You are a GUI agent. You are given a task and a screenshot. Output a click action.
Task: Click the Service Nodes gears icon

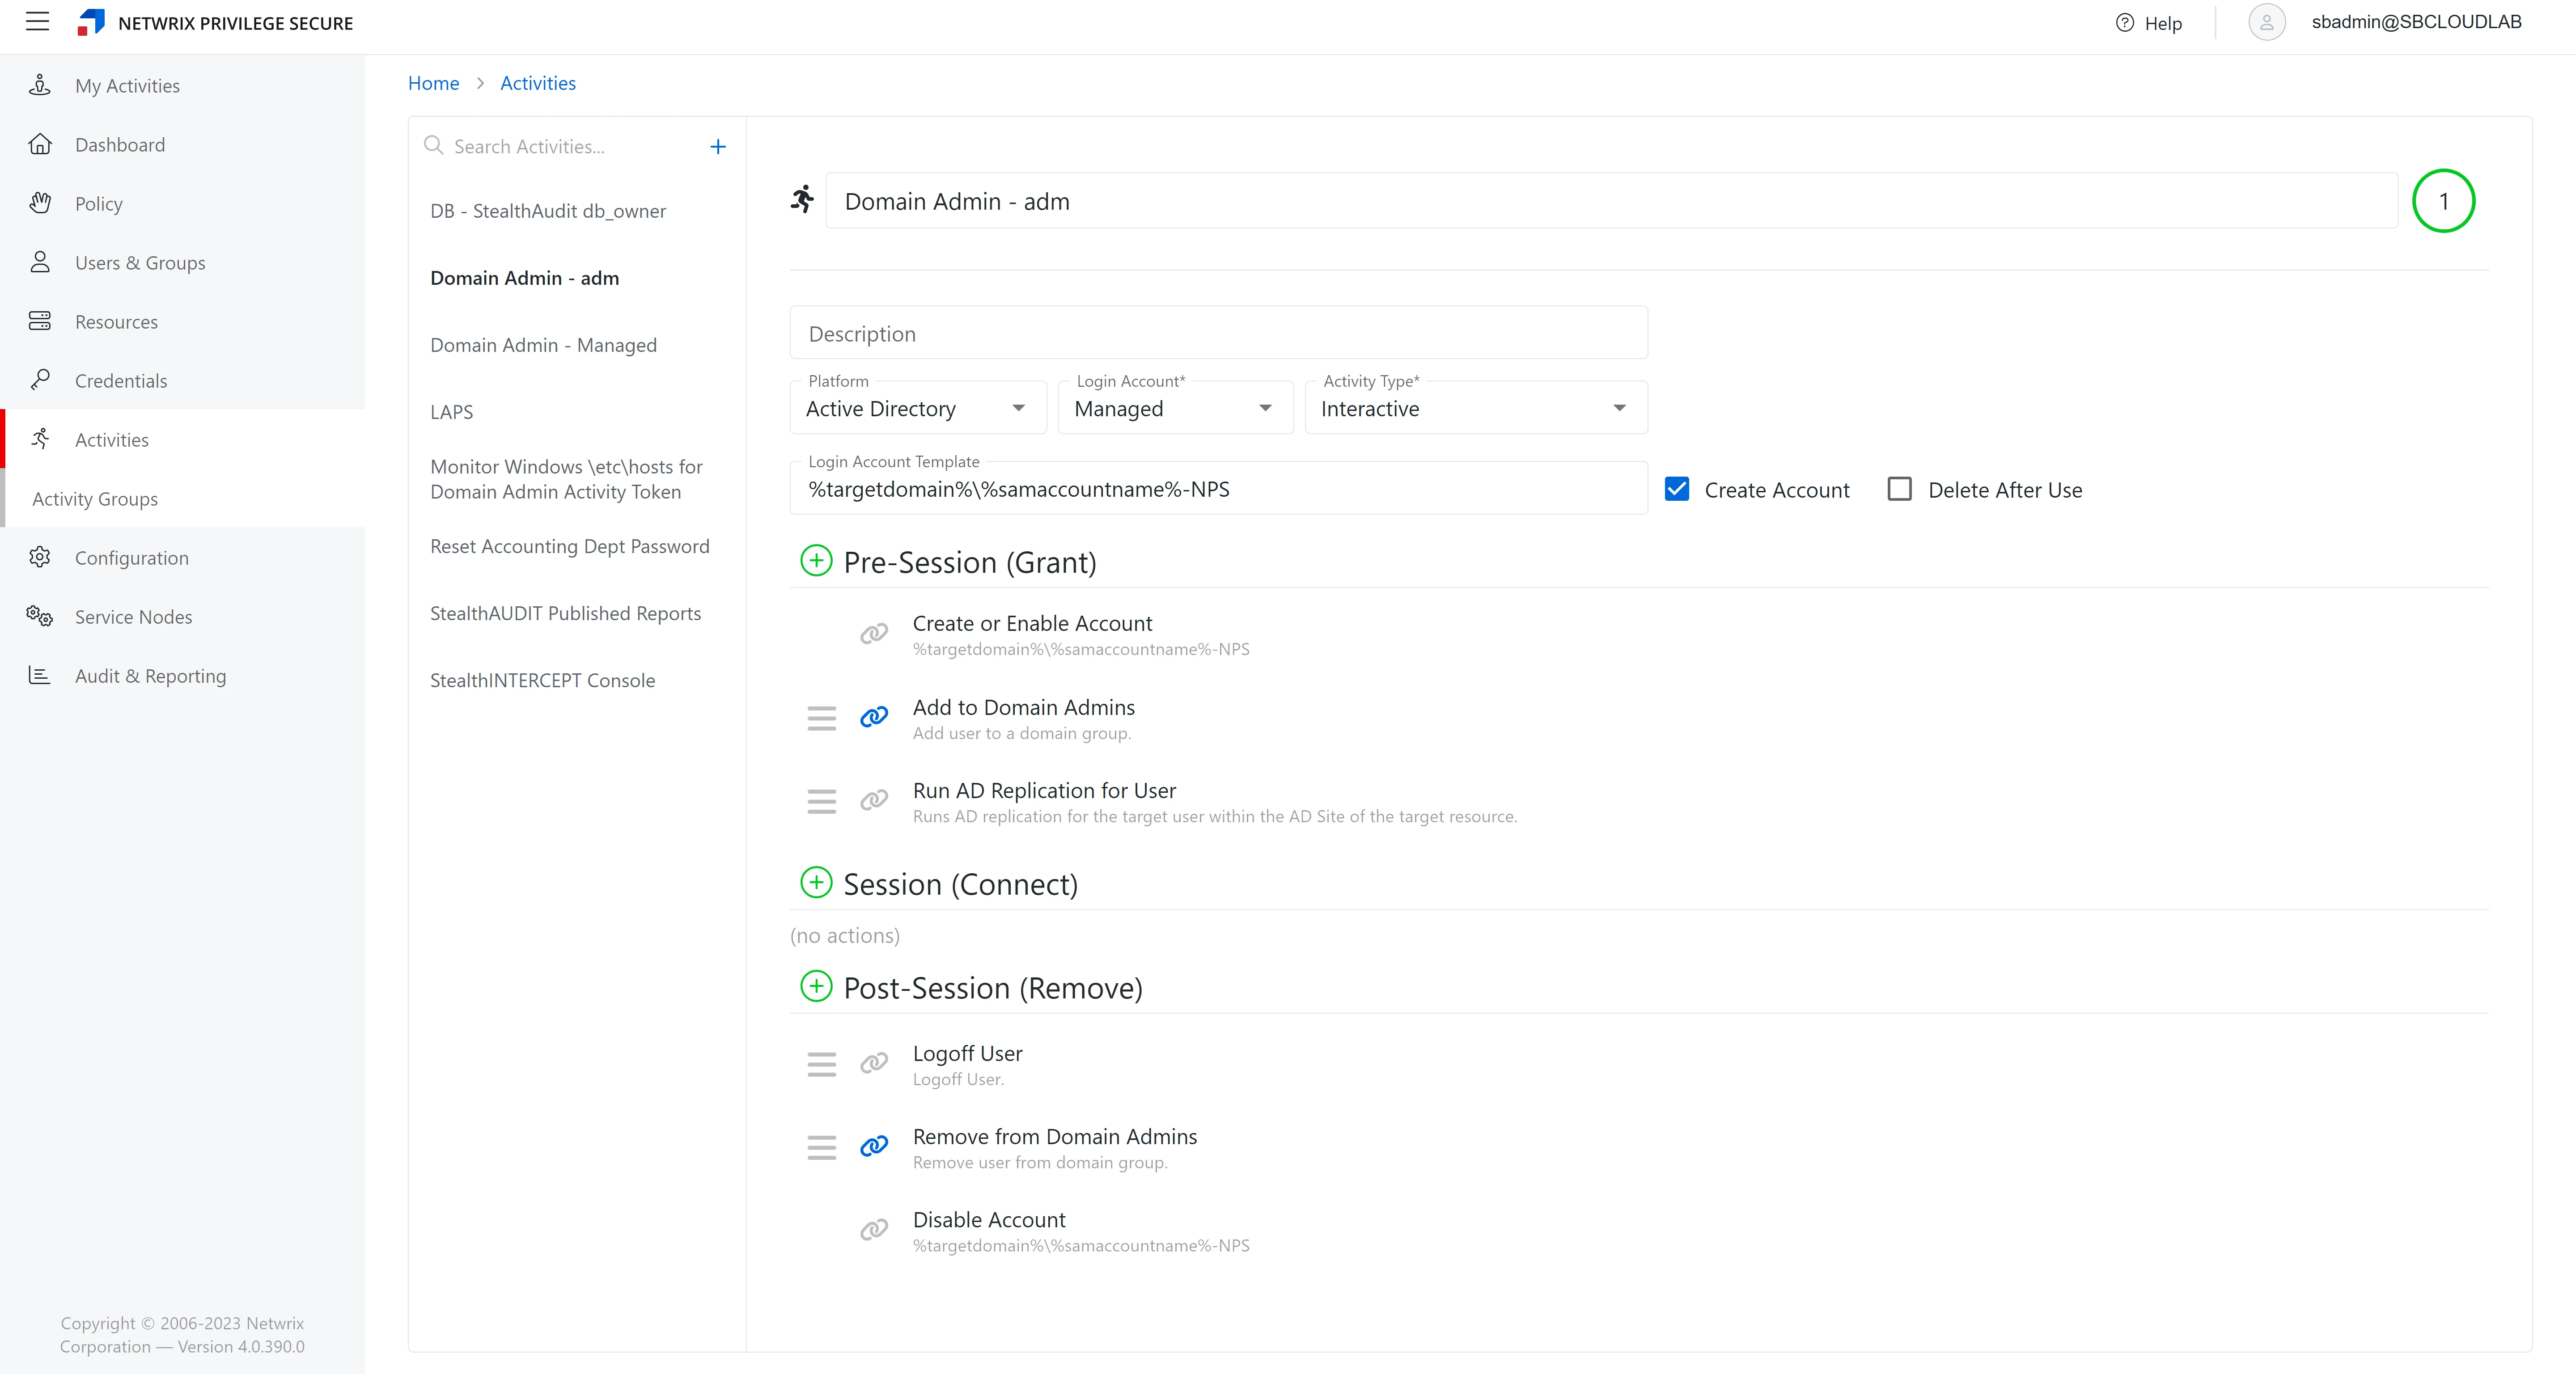(x=40, y=616)
